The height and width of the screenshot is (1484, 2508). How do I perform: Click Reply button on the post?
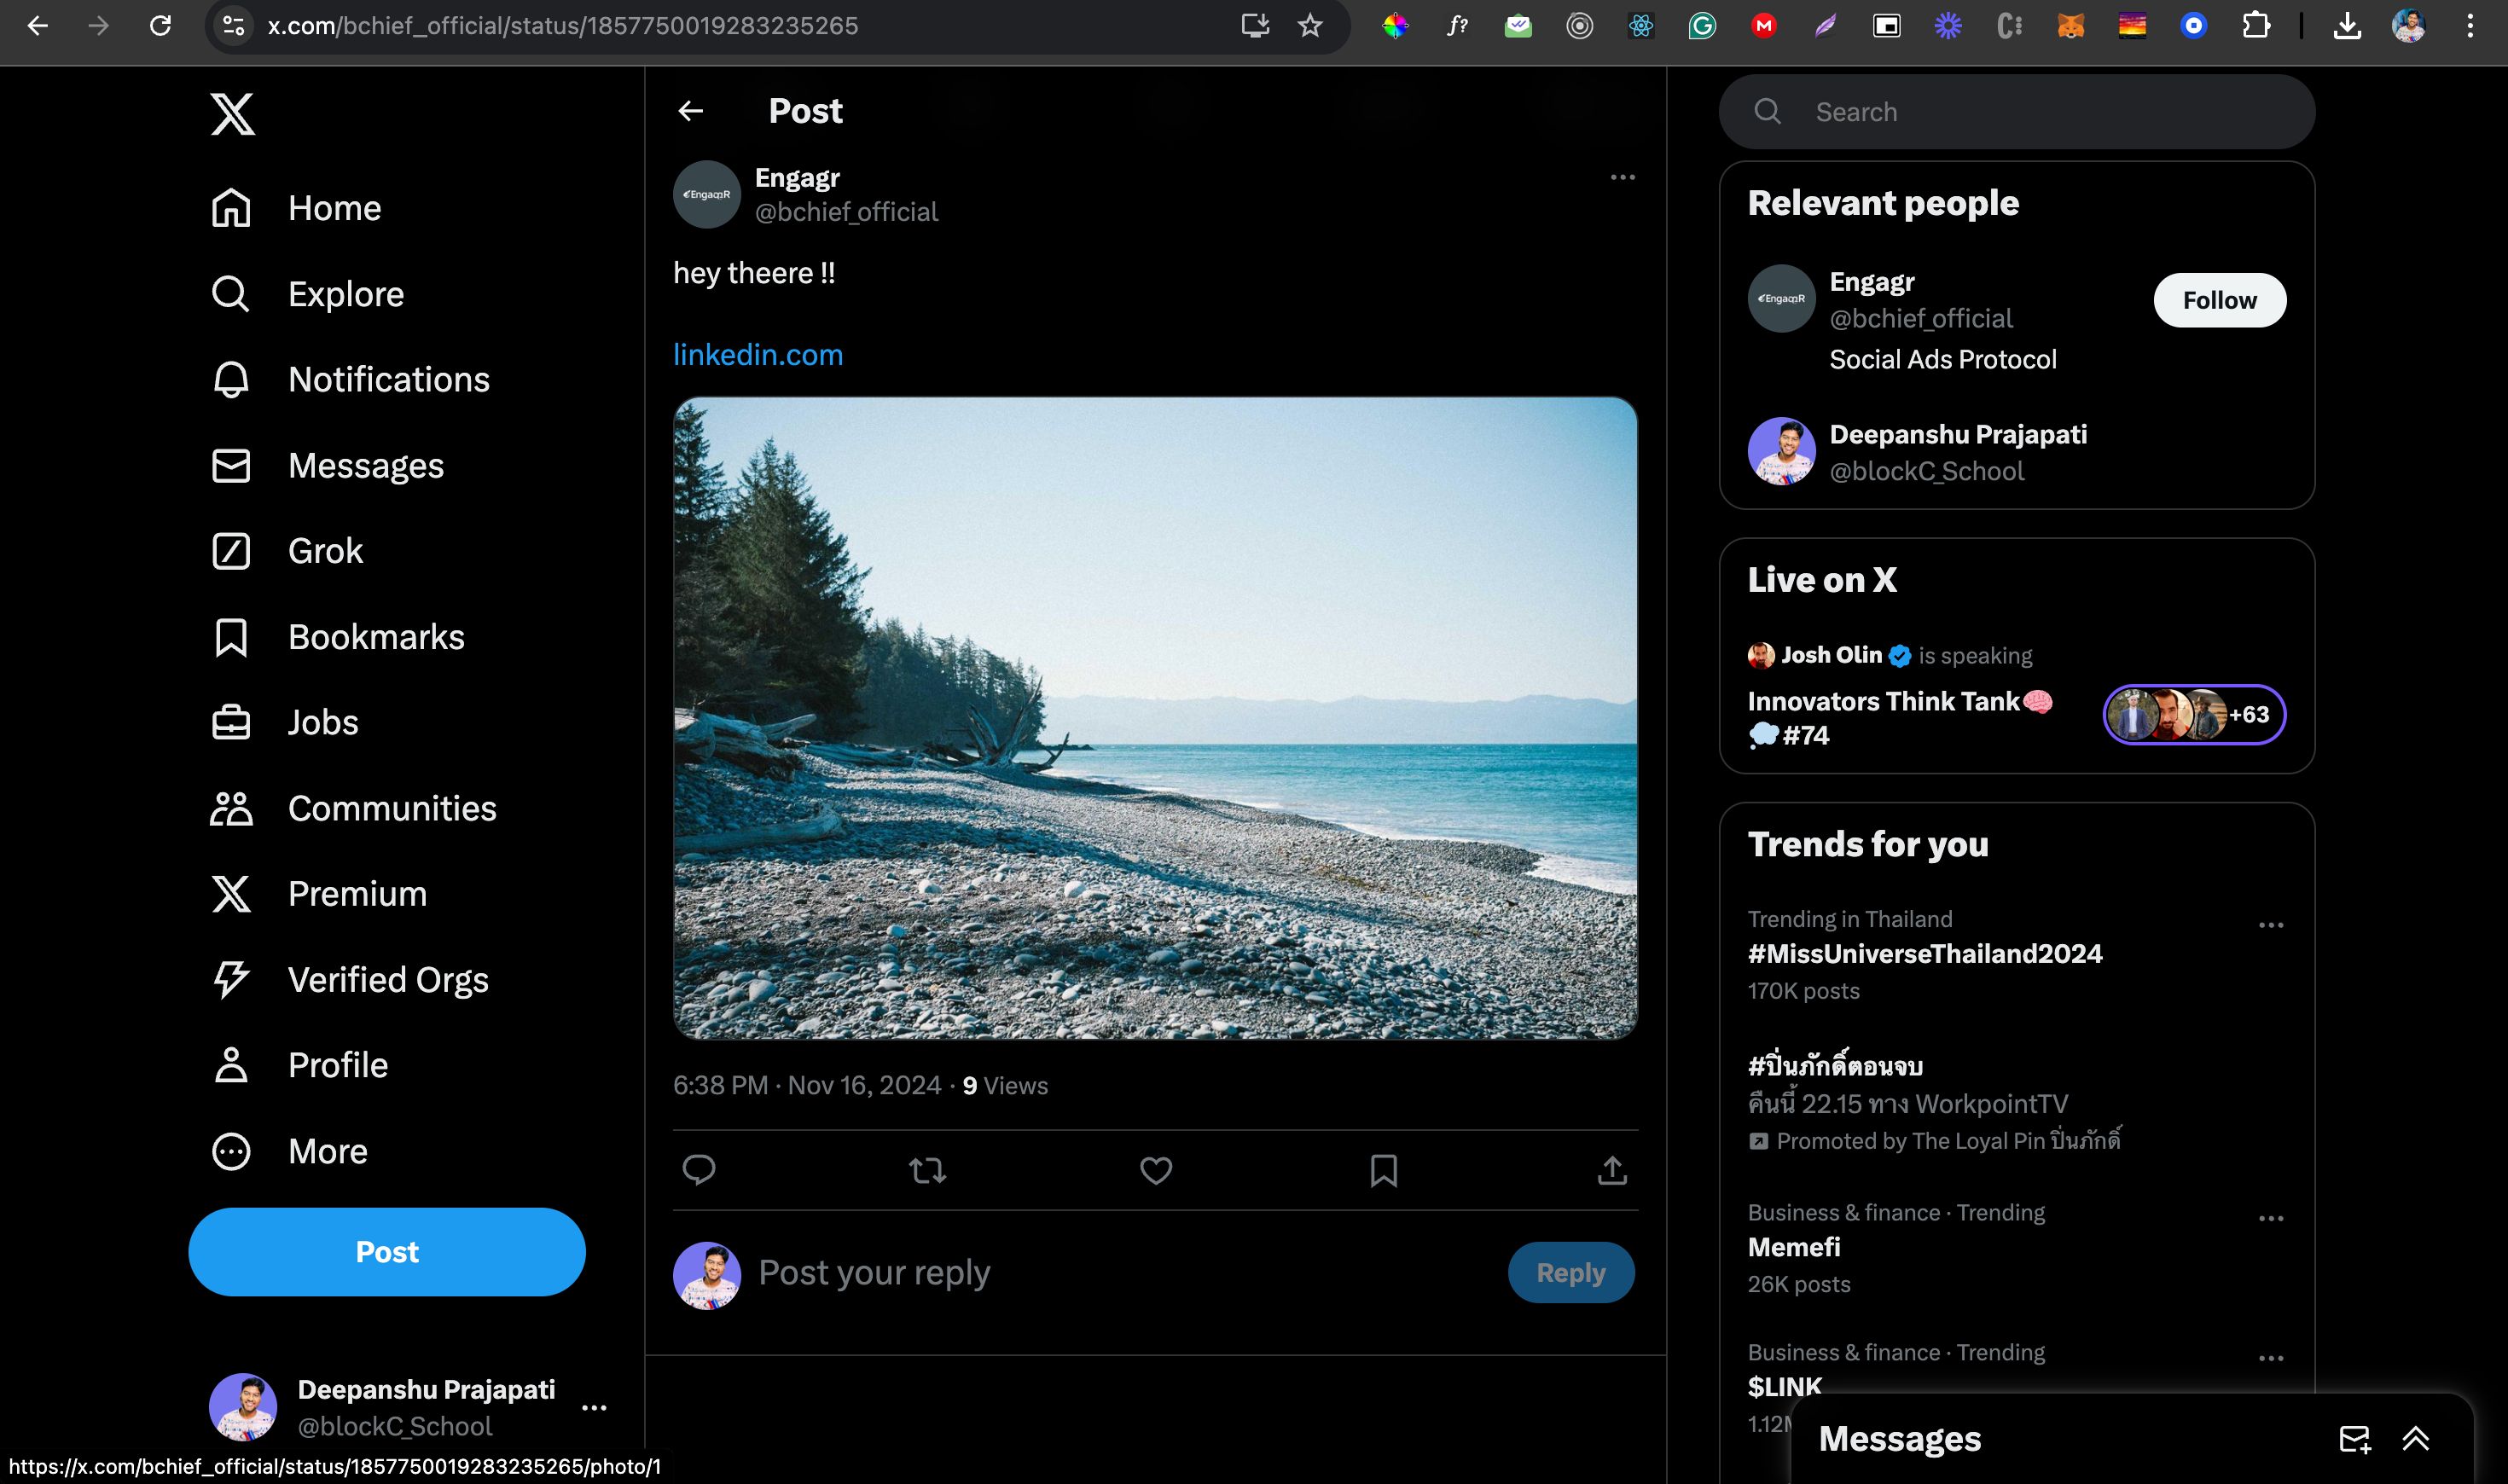click(x=1566, y=1270)
